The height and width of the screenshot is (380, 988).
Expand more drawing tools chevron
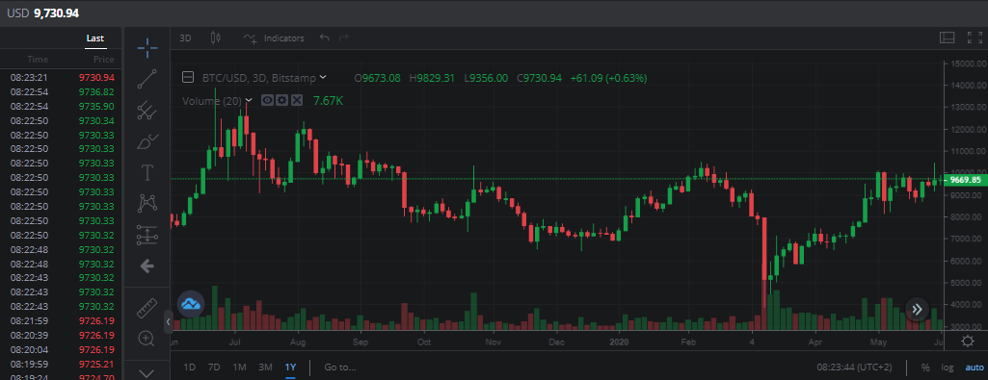(147, 373)
